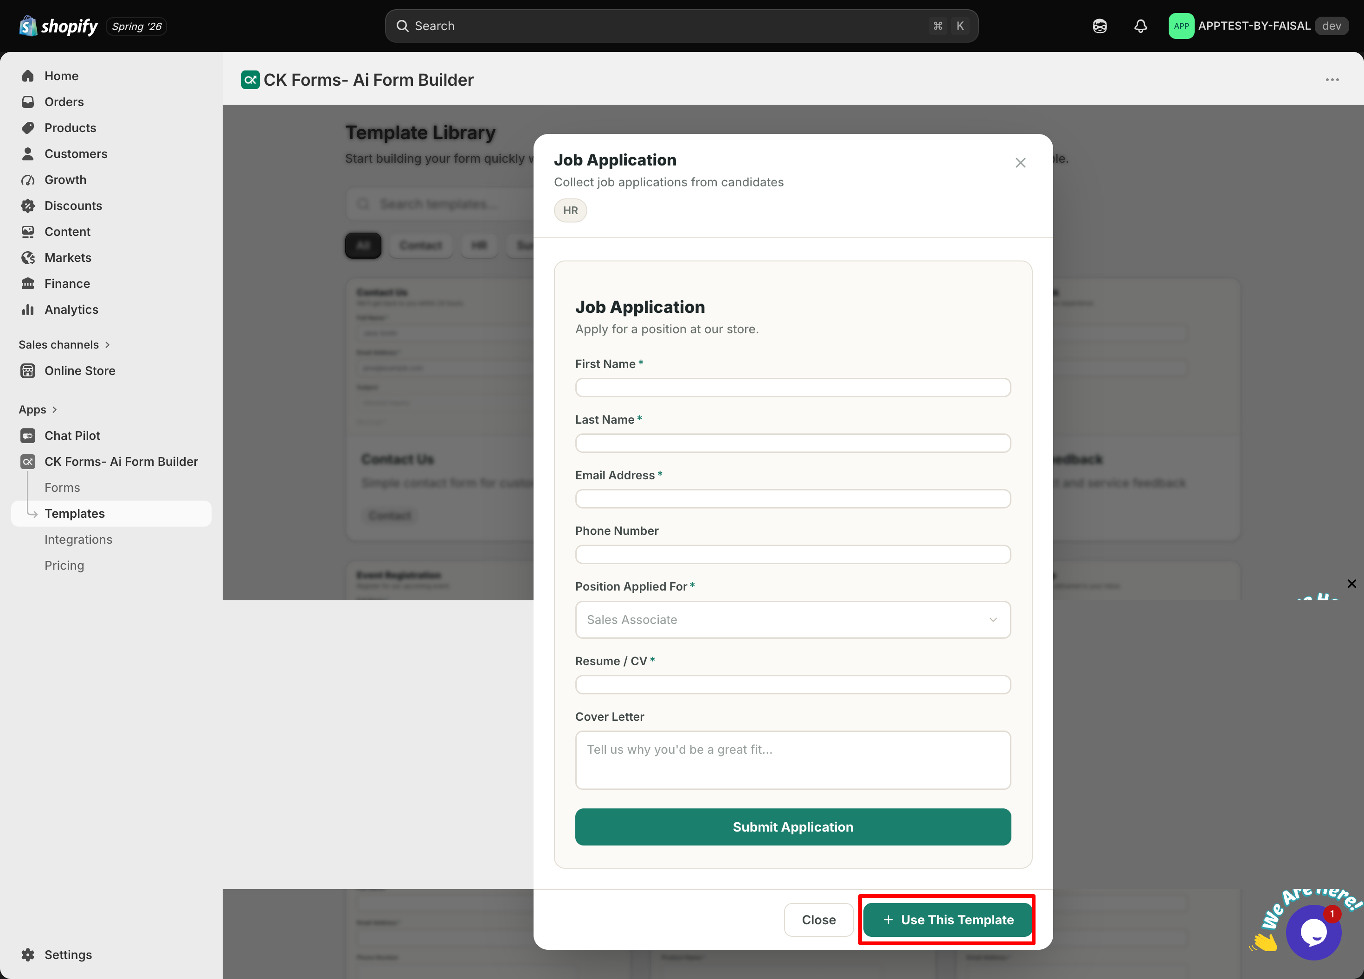This screenshot has width=1364, height=979.
Task: Click the Spring '26 edition badge
Action: point(136,26)
